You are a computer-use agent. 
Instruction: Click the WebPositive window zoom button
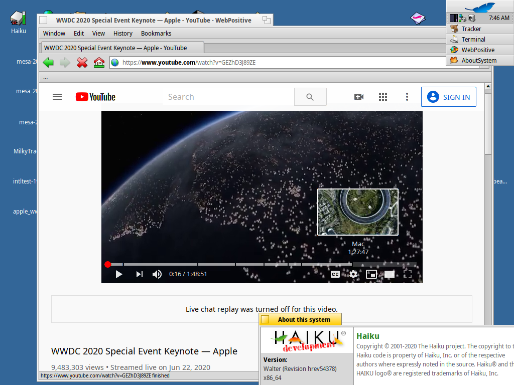(x=267, y=20)
